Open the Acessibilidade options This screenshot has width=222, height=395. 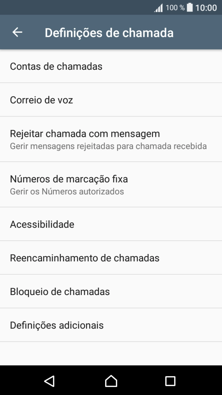(42, 224)
